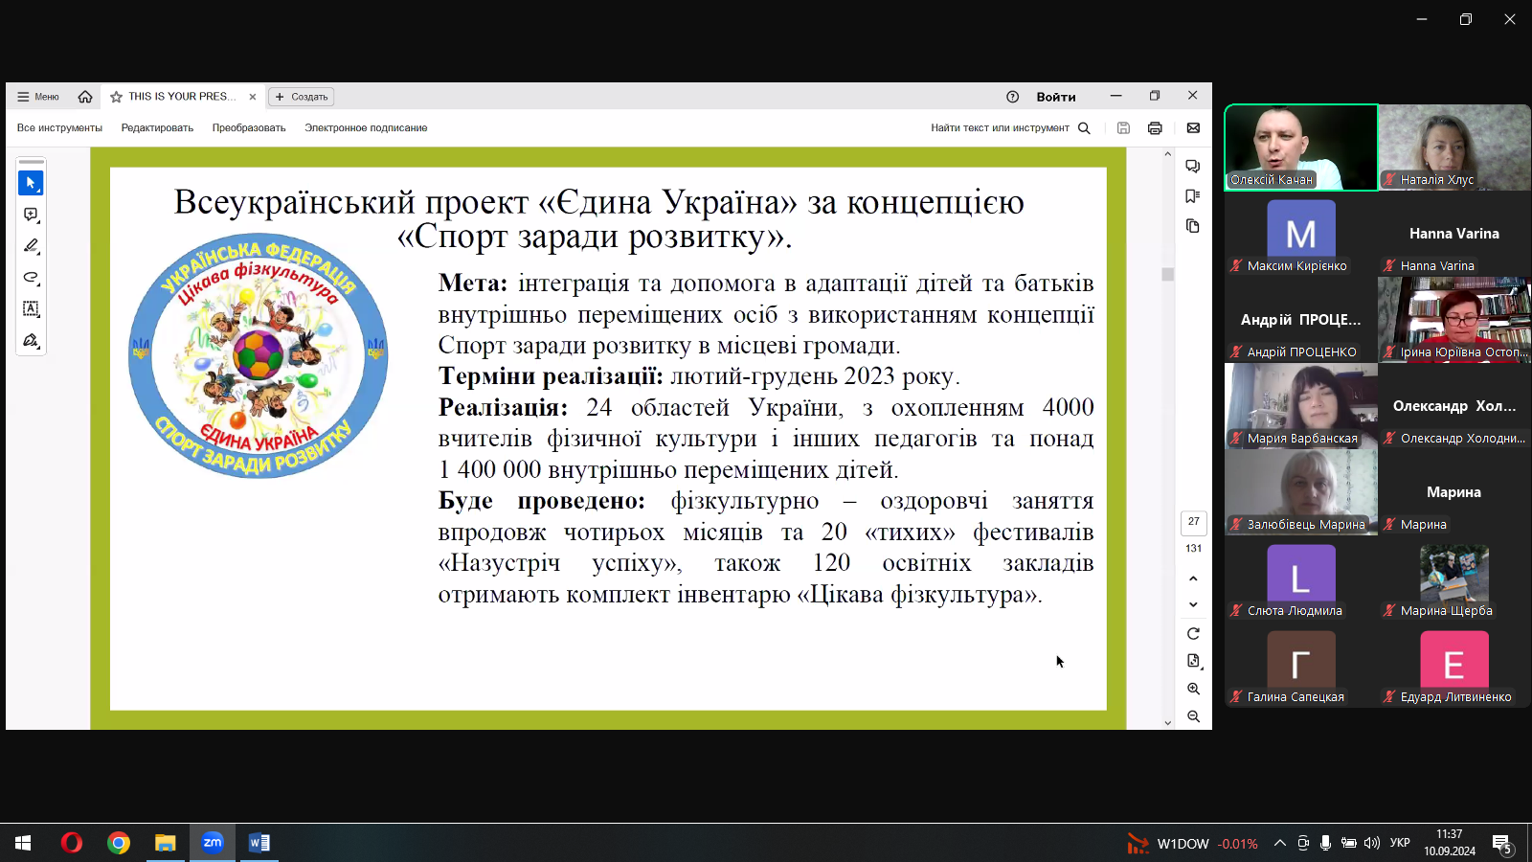Click the Войти sign-in button

tap(1055, 97)
